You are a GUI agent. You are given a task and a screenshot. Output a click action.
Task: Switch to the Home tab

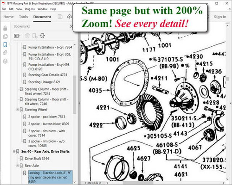(x=8, y=17)
